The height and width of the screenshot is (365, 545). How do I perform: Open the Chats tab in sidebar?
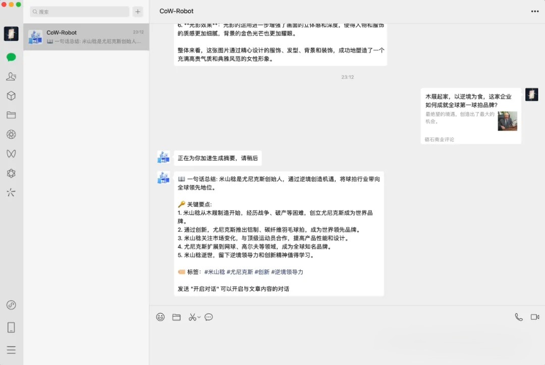[x=11, y=57]
